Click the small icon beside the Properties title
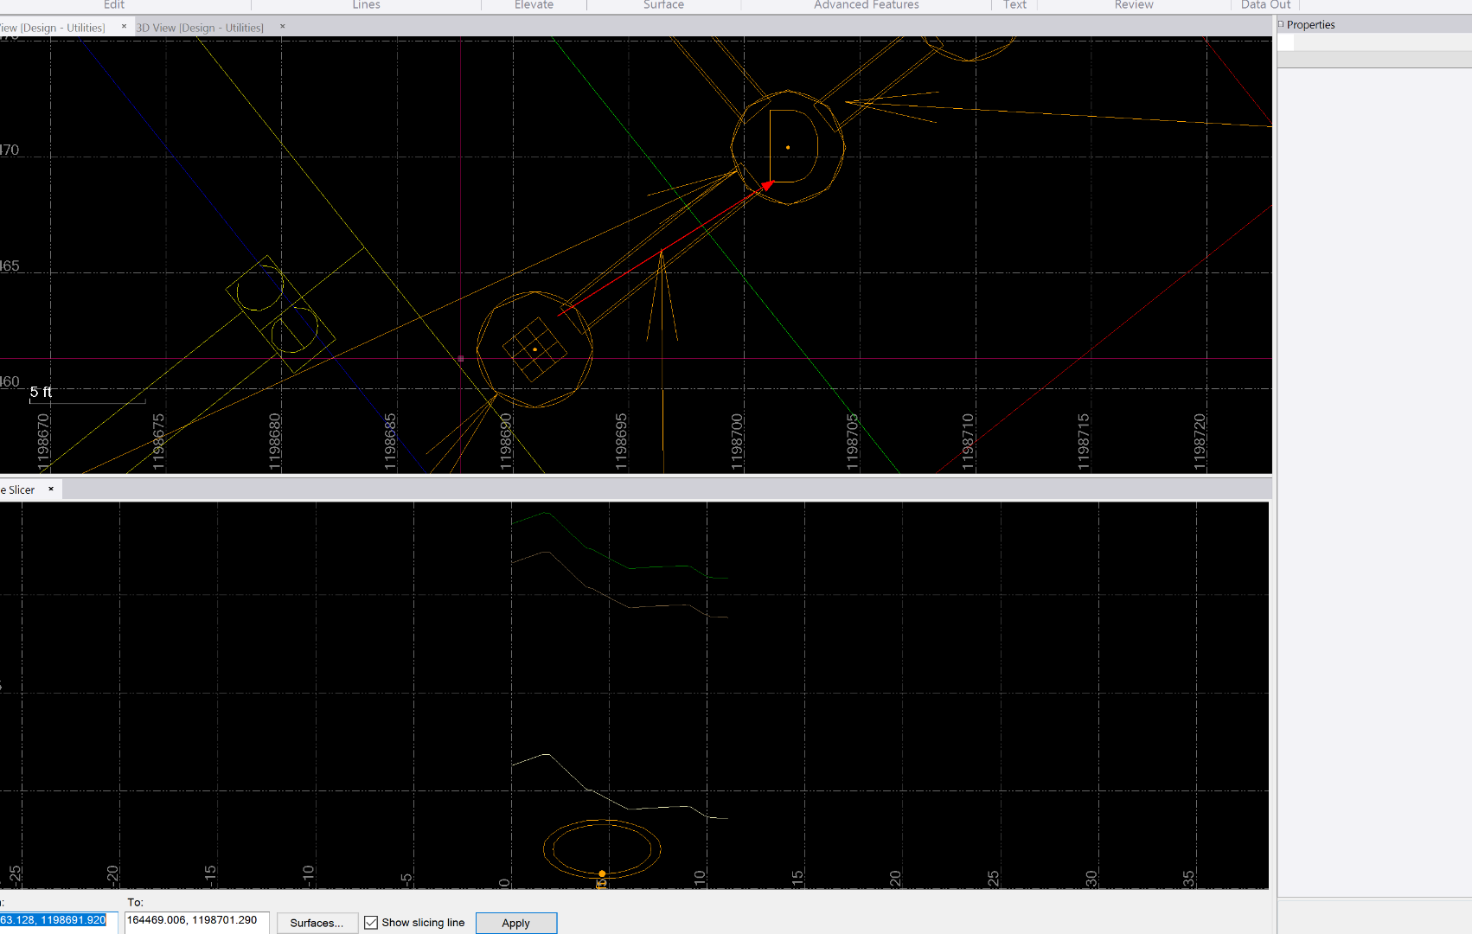 1281,24
